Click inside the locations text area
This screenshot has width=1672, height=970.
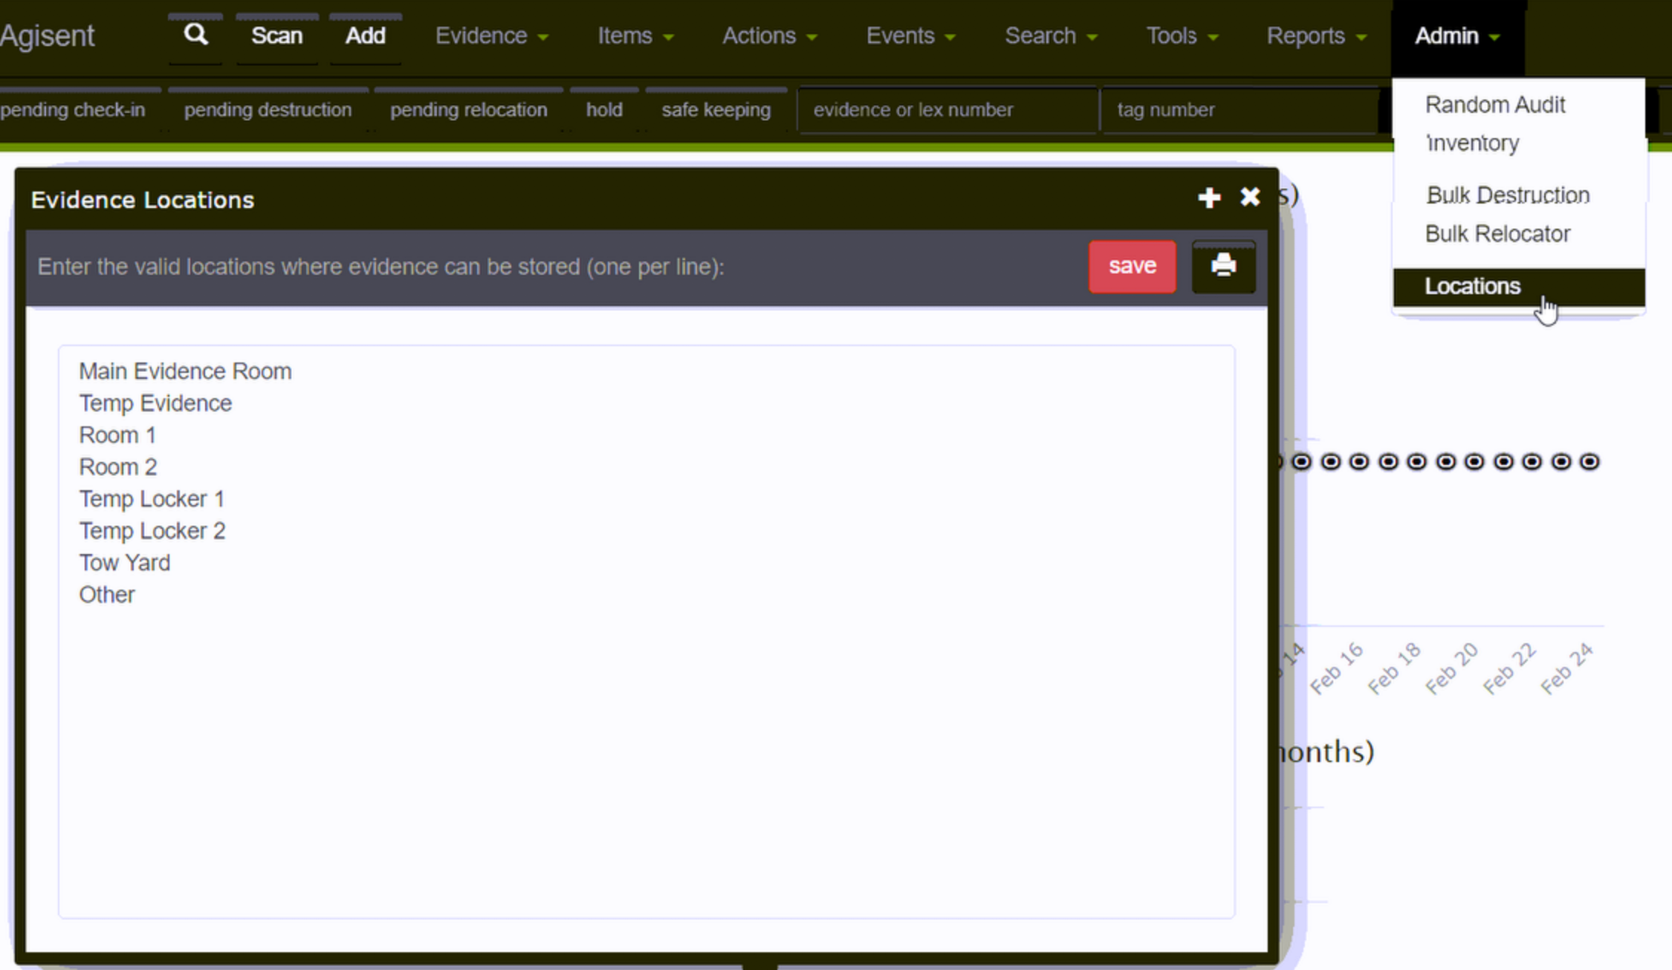[647, 743]
